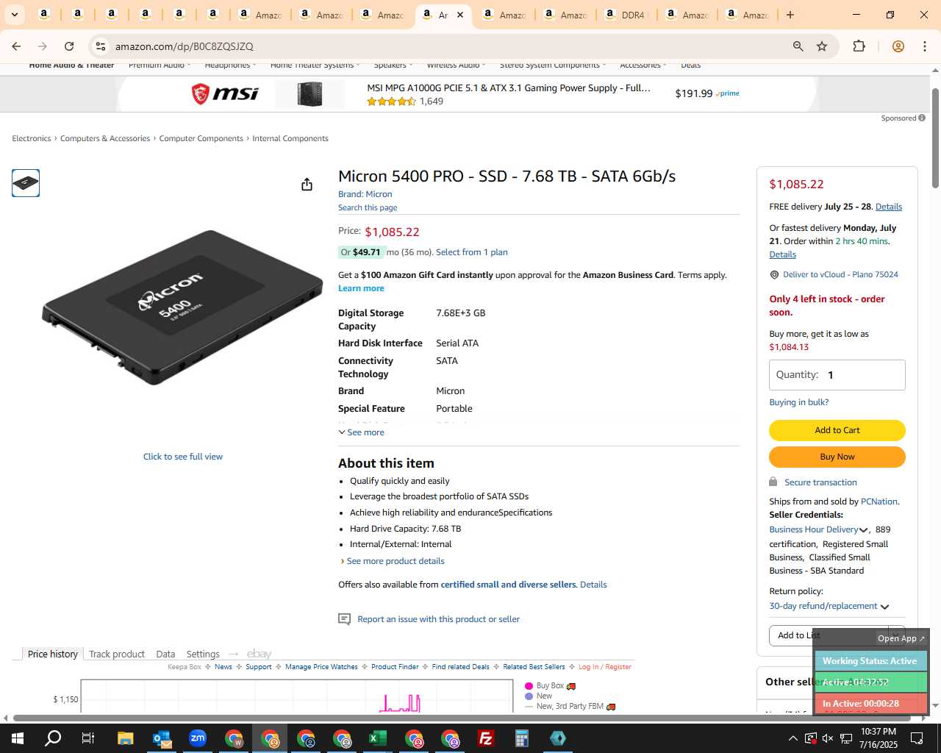Viewport: 941px width, 753px height.
Task: Open Calculator from the taskbar
Action: click(522, 738)
